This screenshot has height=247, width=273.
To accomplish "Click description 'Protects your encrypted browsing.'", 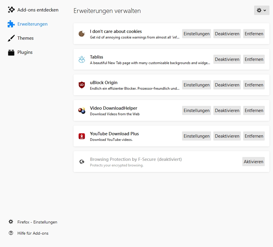I will pyautogui.click(x=117, y=165).
